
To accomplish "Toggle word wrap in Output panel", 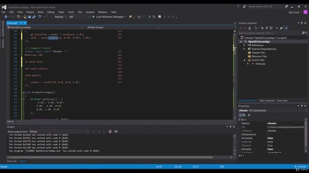I will coord(116,131).
